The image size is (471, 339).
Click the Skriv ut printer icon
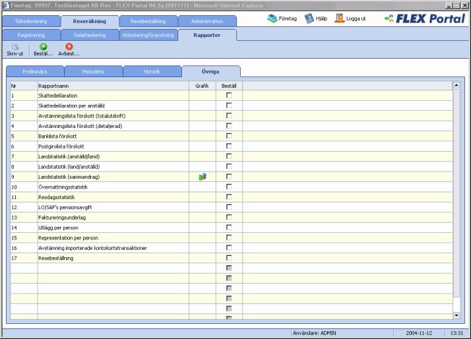pyautogui.click(x=15, y=47)
